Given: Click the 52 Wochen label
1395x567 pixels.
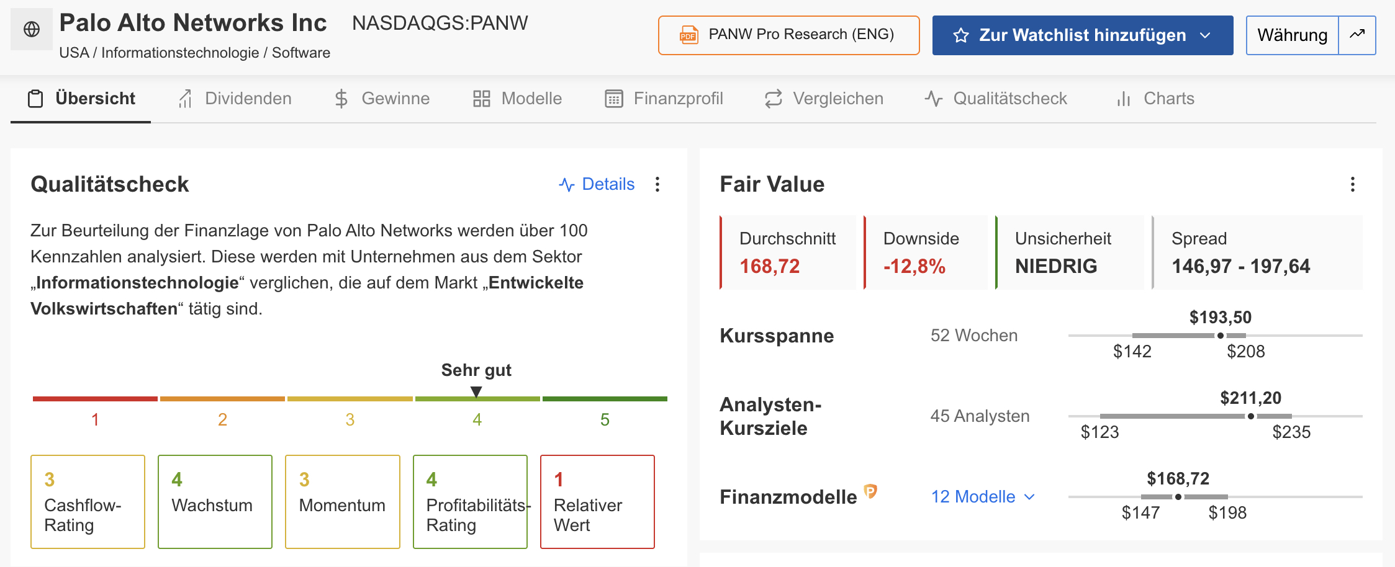Looking at the screenshot, I should 974,336.
